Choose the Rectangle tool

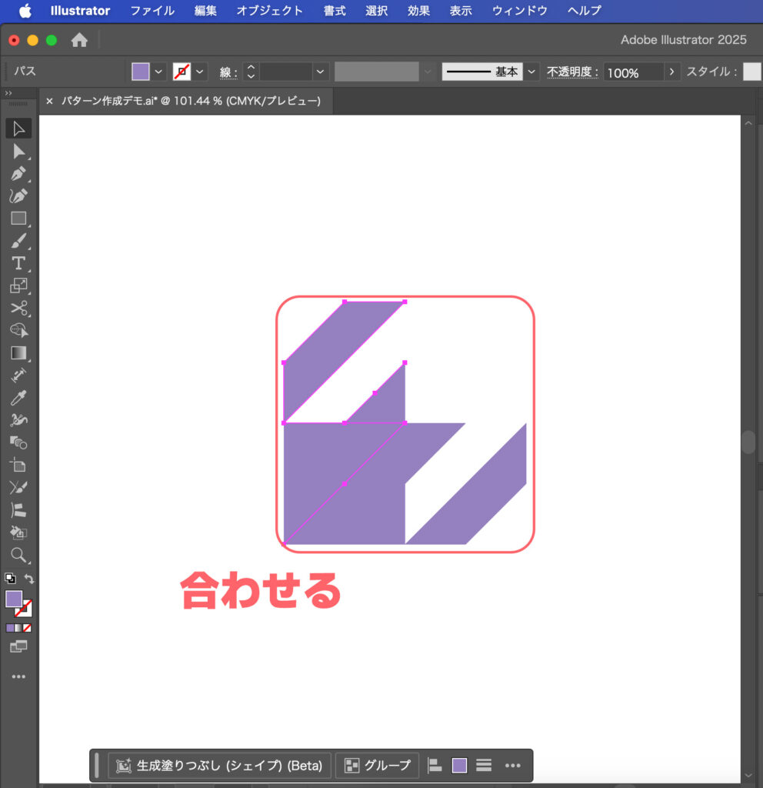(x=18, y=219)
